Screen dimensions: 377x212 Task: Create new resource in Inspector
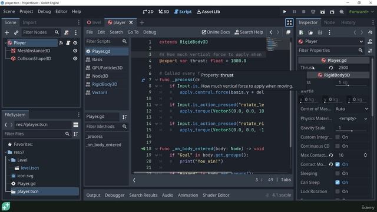point(301,32)
